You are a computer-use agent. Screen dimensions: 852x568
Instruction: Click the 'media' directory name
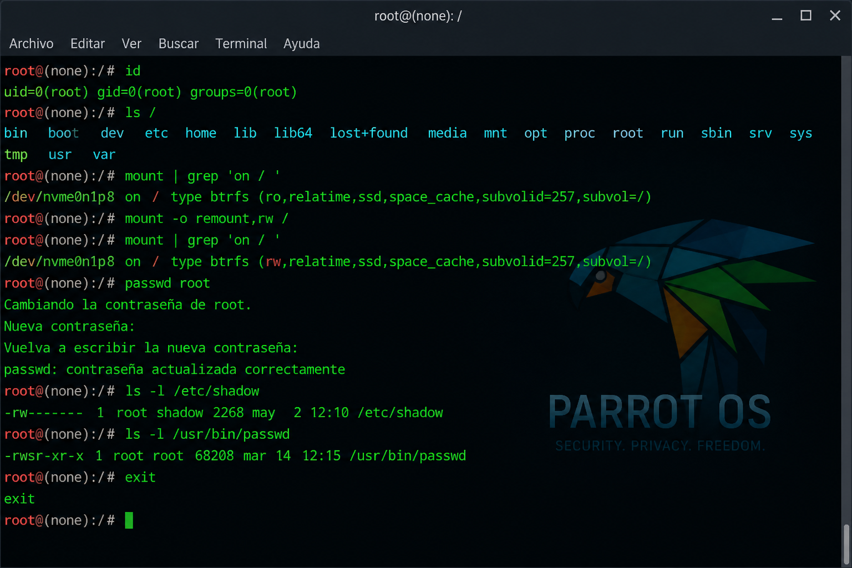(448, 133)
